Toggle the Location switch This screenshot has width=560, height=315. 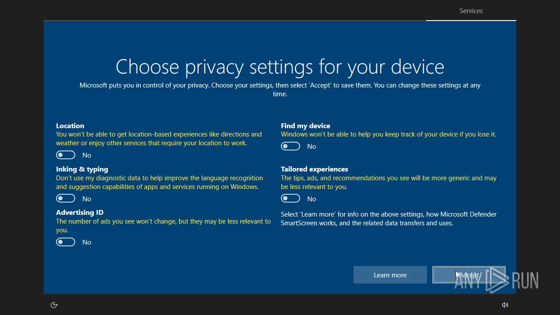[x=66, y=155]
